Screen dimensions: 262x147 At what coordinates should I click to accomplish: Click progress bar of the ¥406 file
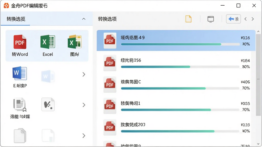tap(180, 88)
